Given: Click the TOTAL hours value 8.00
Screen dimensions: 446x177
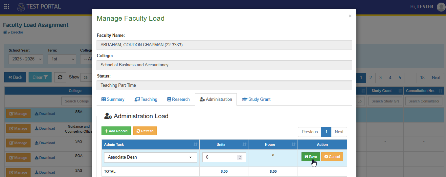Looking at the screenshot, I should [x=273, y=171].
